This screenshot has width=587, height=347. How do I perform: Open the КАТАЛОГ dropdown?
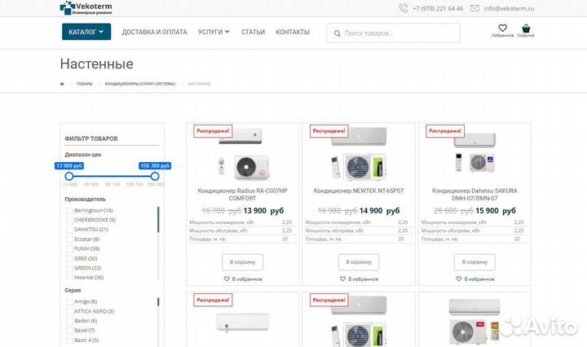tap(86, 32)
